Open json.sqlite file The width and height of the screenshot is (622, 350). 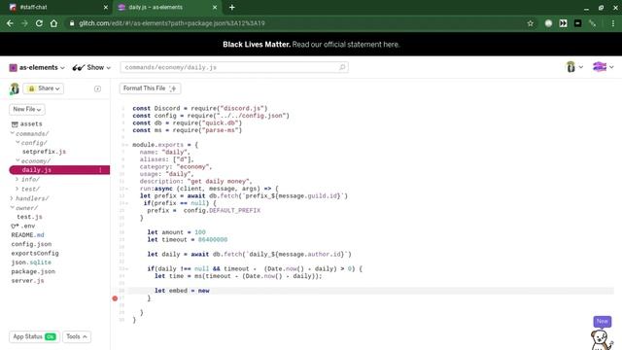click(x=31, y=262)
